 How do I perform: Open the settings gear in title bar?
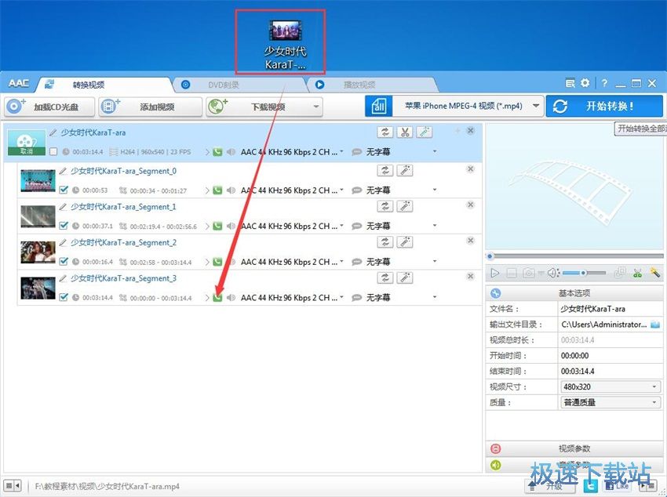pyautogui.click(x=585, y=83)
